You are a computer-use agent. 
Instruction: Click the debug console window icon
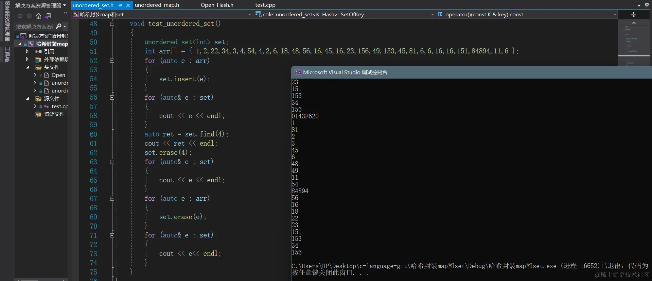(x=298, y=72)
